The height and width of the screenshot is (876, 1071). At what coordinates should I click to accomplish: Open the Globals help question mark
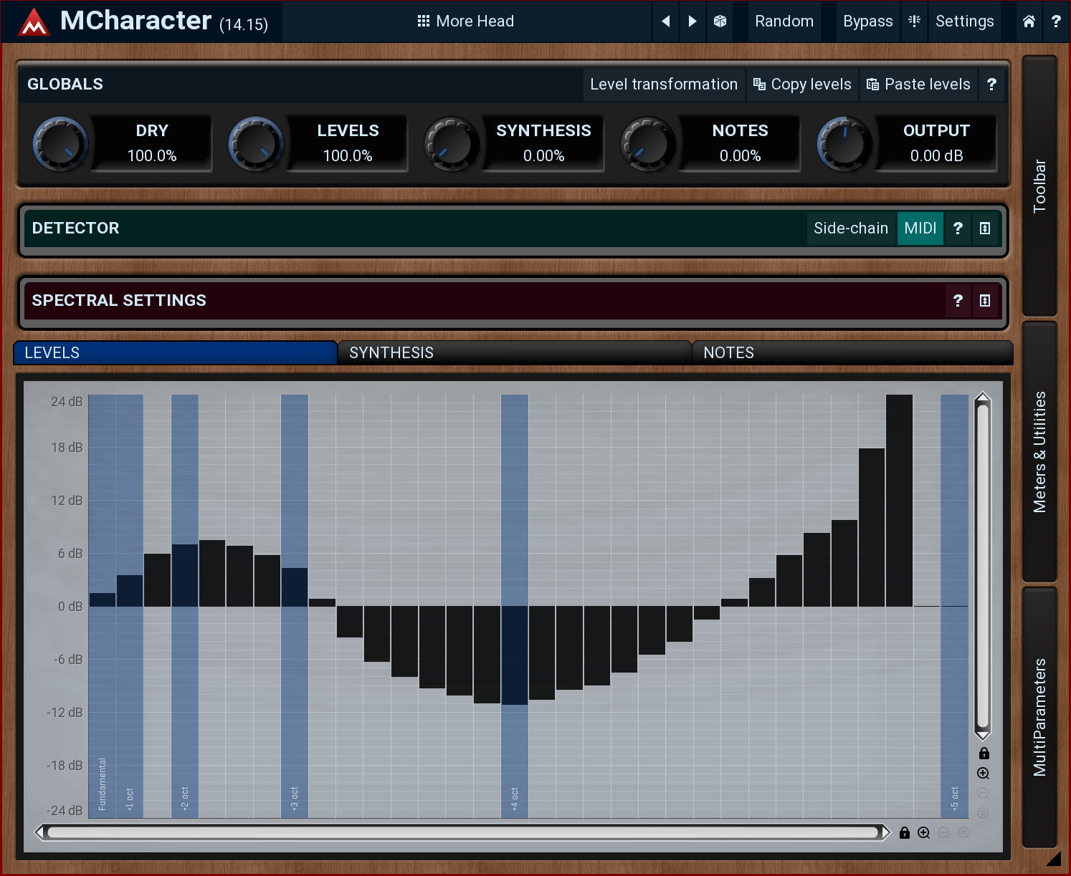point(991,85)
